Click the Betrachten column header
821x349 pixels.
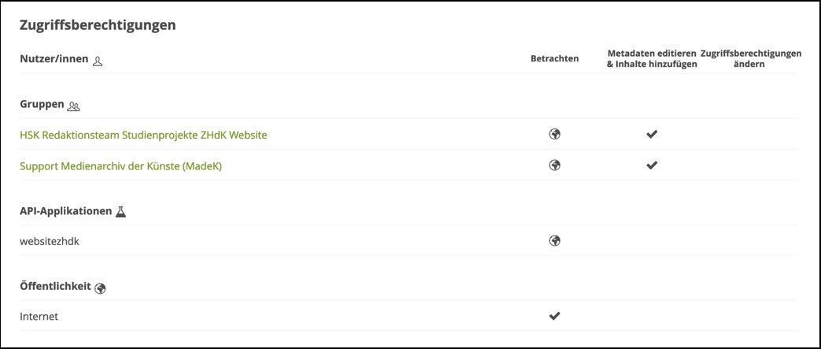click(554, 59)
